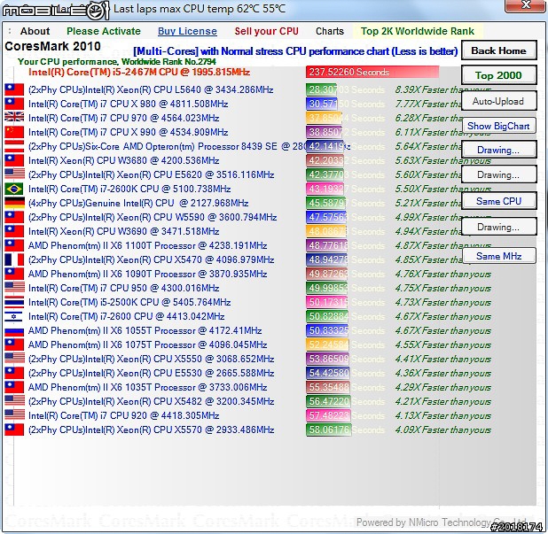
Task: Click the 58.06176 Seconds bar
Action: [328, 430]
